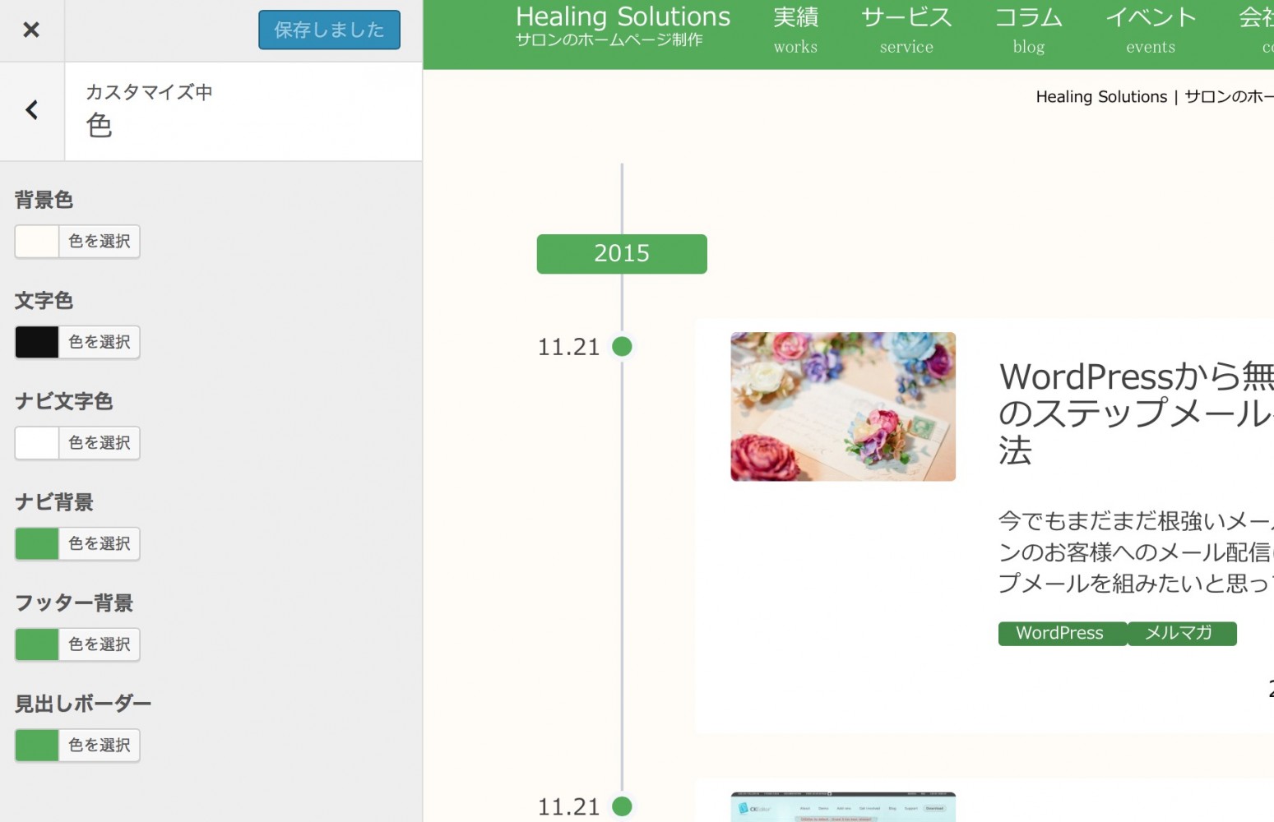Select the コラム blog navigation item
Screen dimensions: 1274x822
(x=1028, y=30)
